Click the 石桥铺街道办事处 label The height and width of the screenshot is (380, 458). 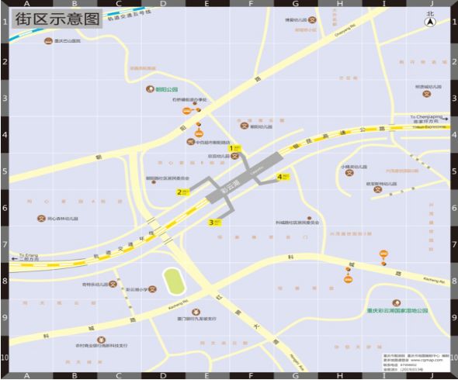coord(189,99)
